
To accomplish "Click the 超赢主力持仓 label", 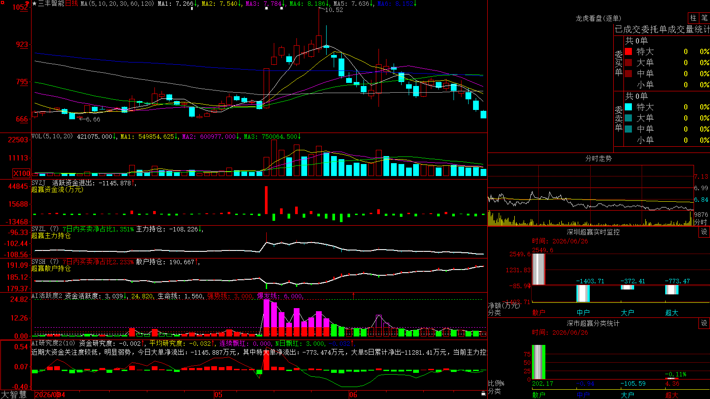I will pos(51,235).
